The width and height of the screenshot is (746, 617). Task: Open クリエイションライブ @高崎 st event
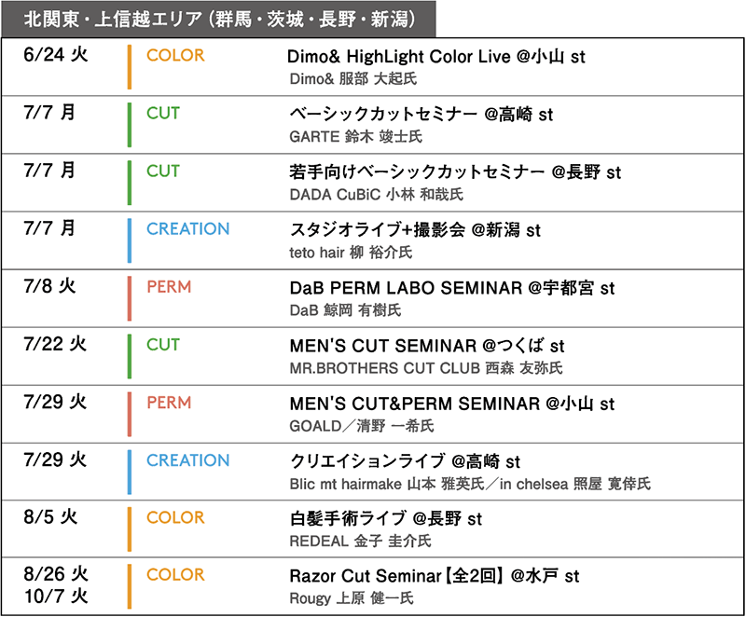[x=405, y=461]
